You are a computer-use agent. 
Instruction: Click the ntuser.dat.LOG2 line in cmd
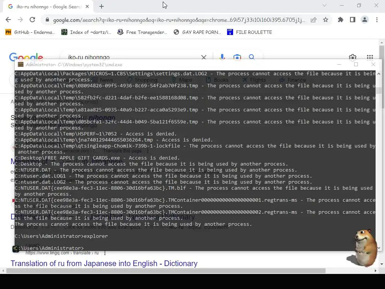163,182
